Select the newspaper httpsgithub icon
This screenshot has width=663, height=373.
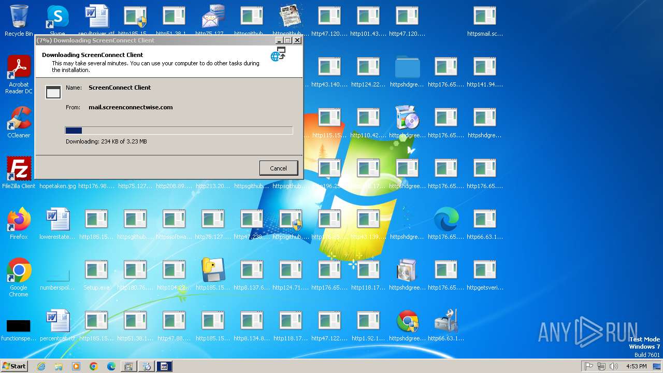(x=291, y=21)
